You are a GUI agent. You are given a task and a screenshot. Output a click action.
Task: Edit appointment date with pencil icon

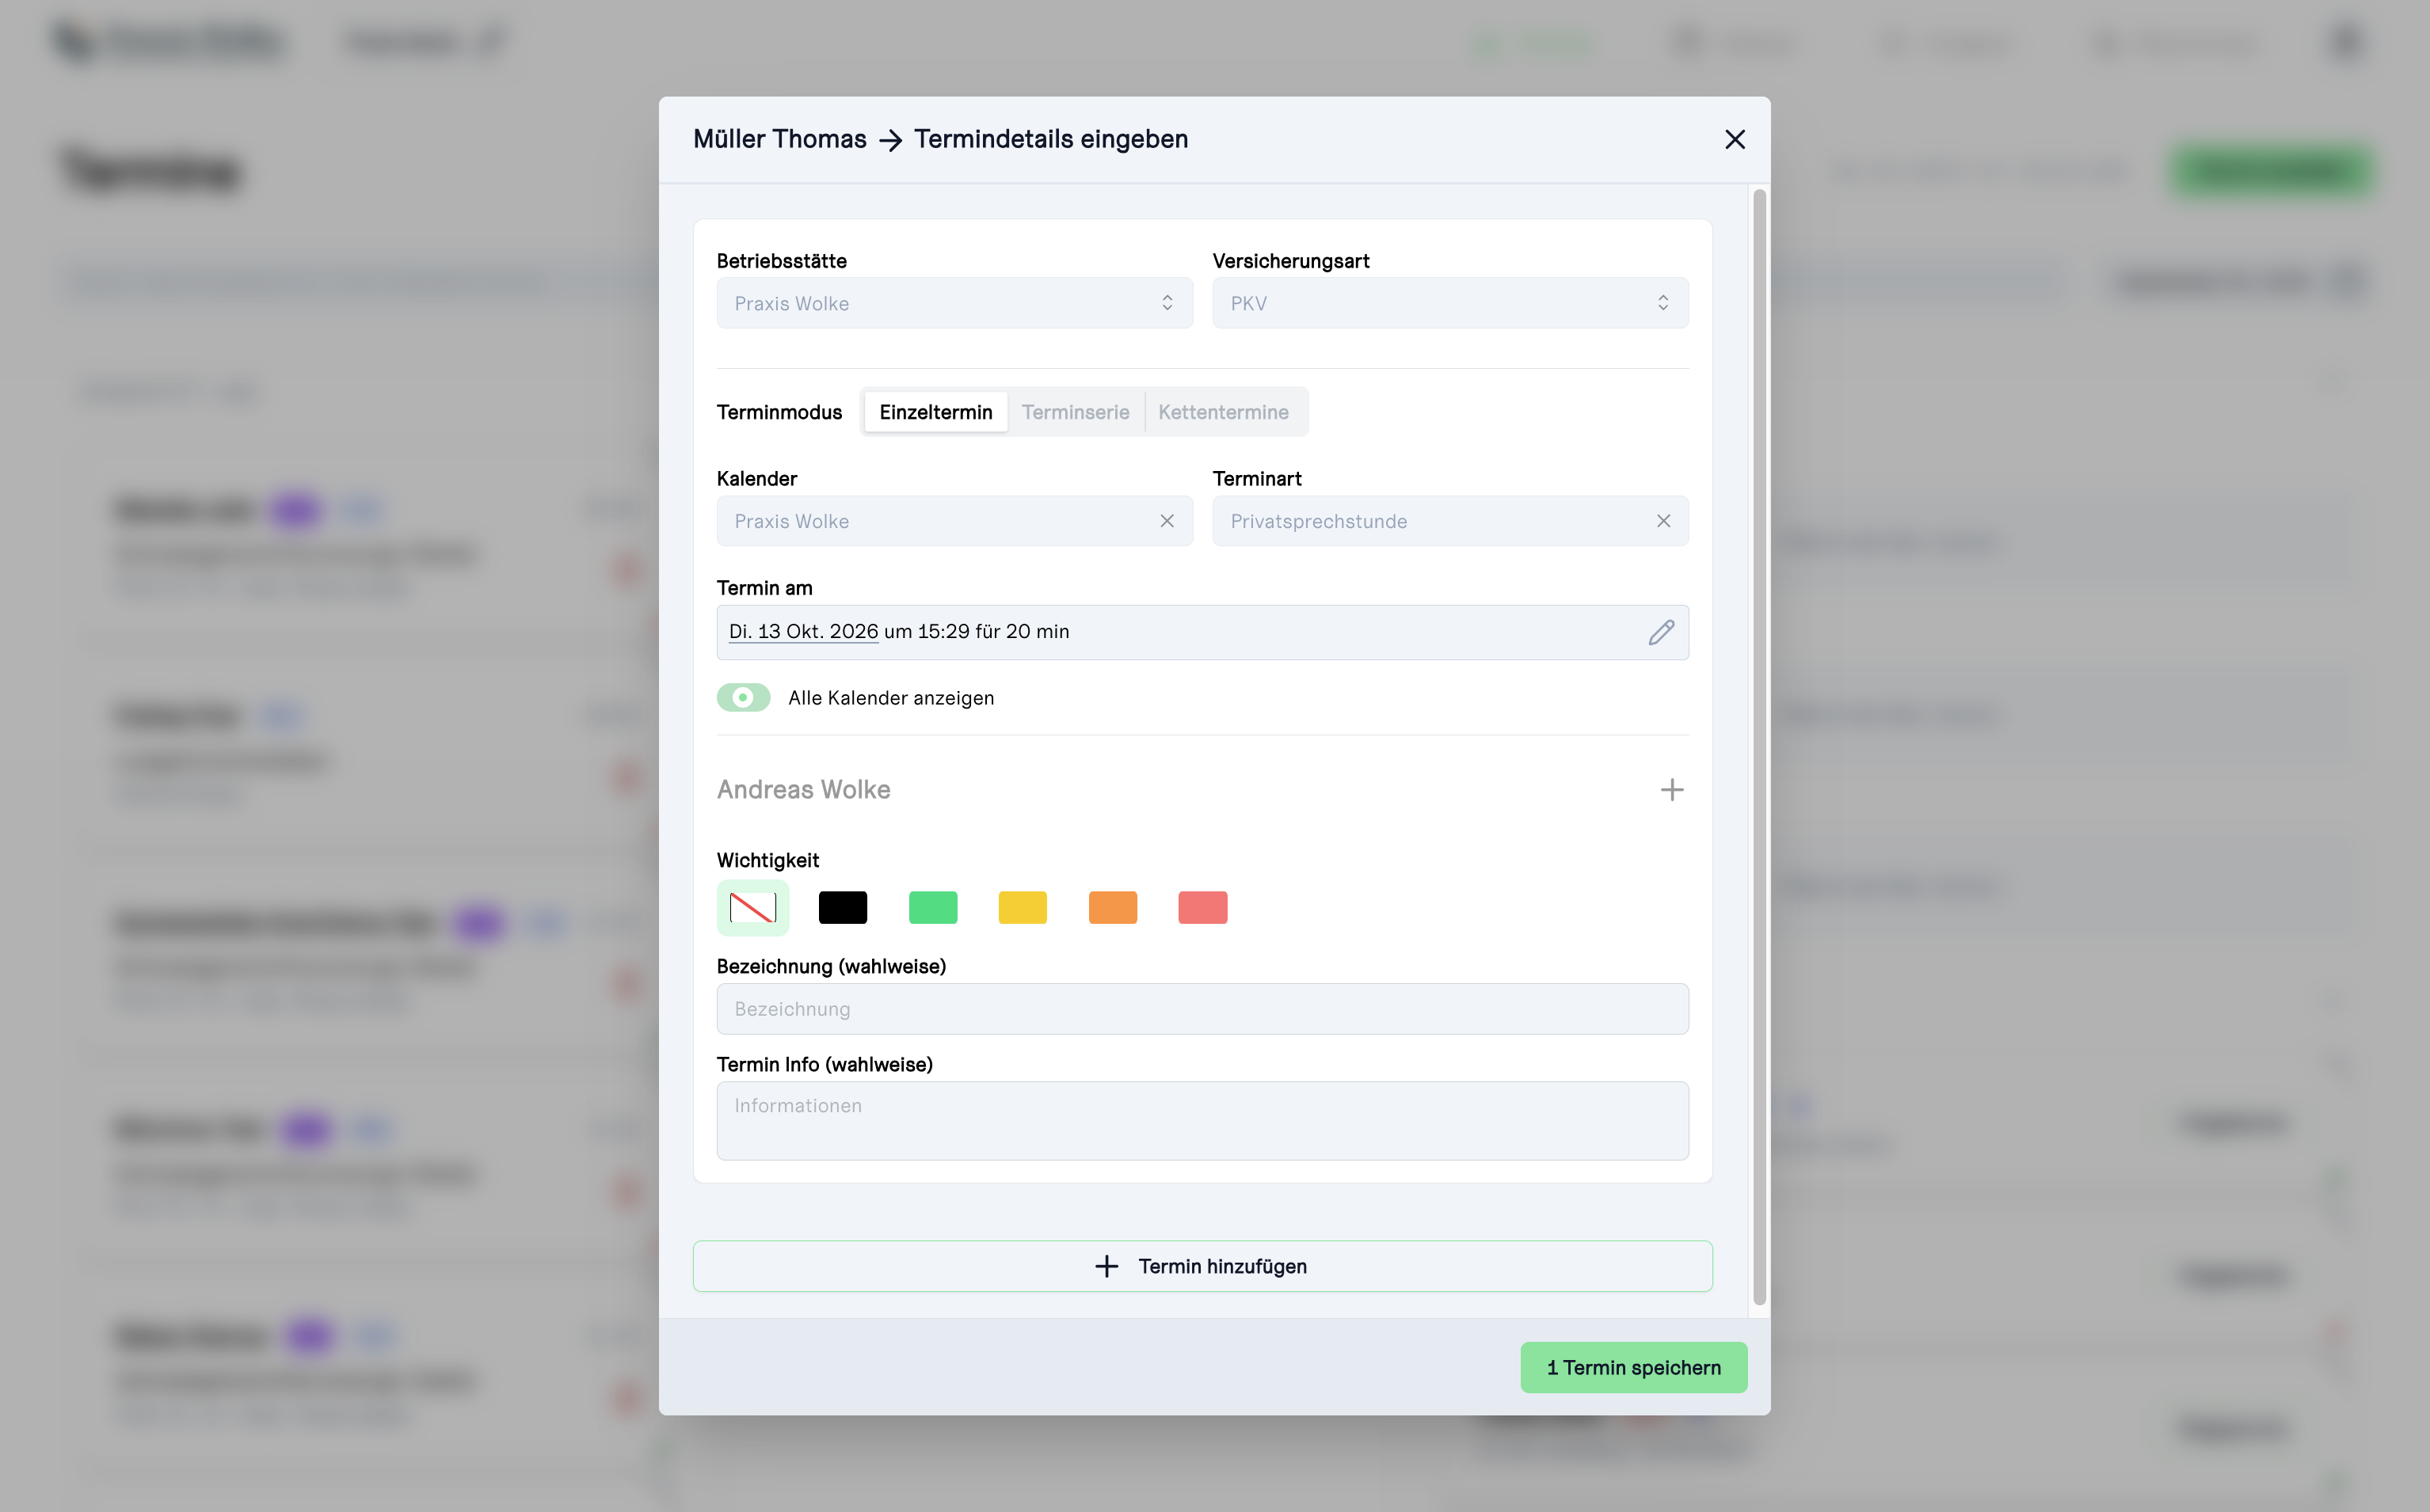click(x=1661, y=632)
